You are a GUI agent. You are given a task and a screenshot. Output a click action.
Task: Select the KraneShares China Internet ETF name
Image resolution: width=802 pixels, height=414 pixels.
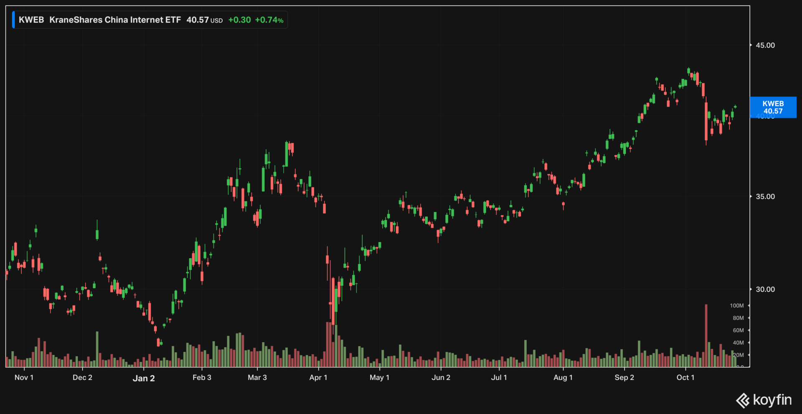115,20
